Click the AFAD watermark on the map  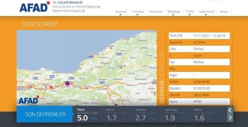29,100
